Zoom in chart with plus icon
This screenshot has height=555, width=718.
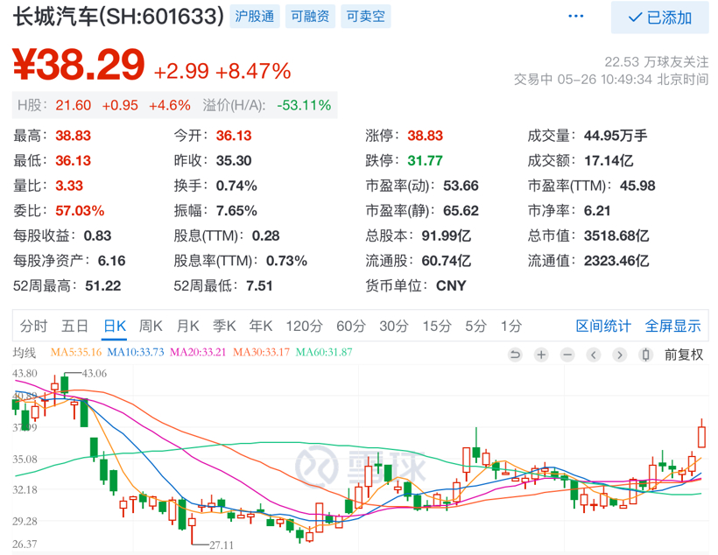[541, 355]
